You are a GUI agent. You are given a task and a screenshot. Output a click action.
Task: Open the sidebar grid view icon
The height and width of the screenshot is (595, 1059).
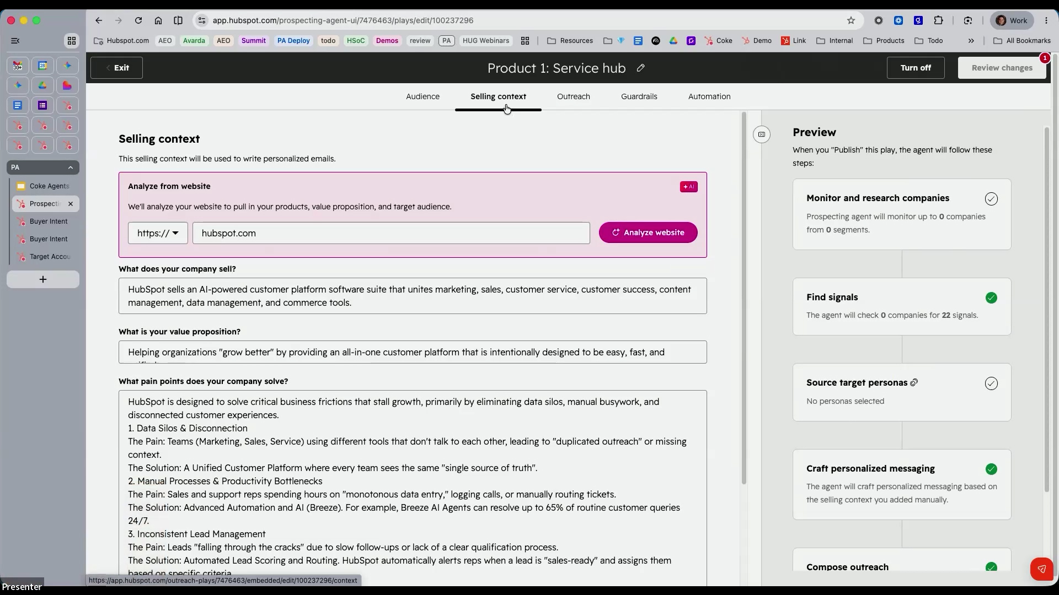tap(72, 41)
